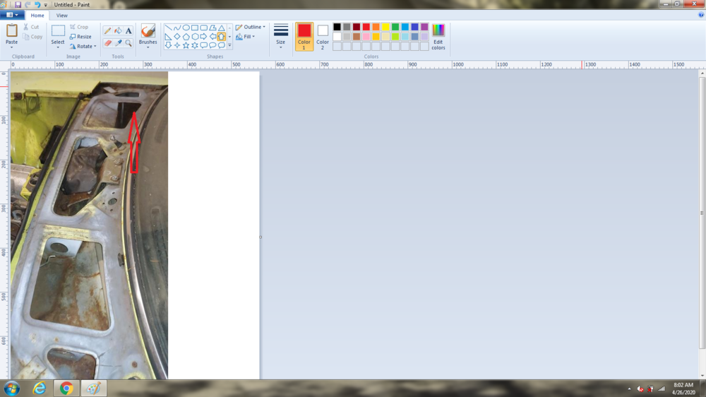The image size is (706, 397).
Task: Click the Paint Help question mark icon
Action: [x=700, y=15]
